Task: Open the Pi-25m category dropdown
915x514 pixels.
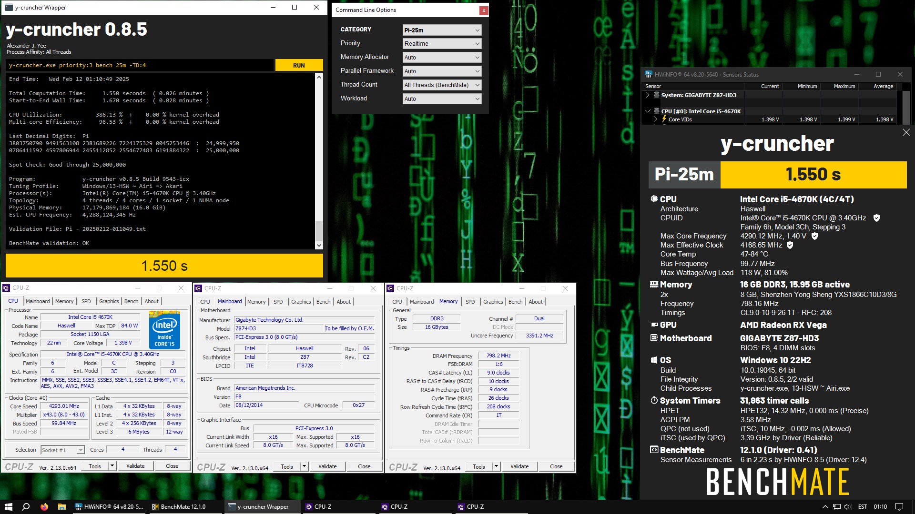Action: pyautogui.click(x=442, y=30)
